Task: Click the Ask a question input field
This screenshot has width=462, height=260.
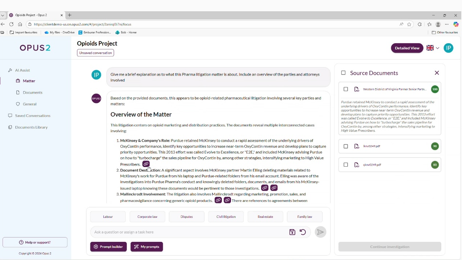Action: 189,232
